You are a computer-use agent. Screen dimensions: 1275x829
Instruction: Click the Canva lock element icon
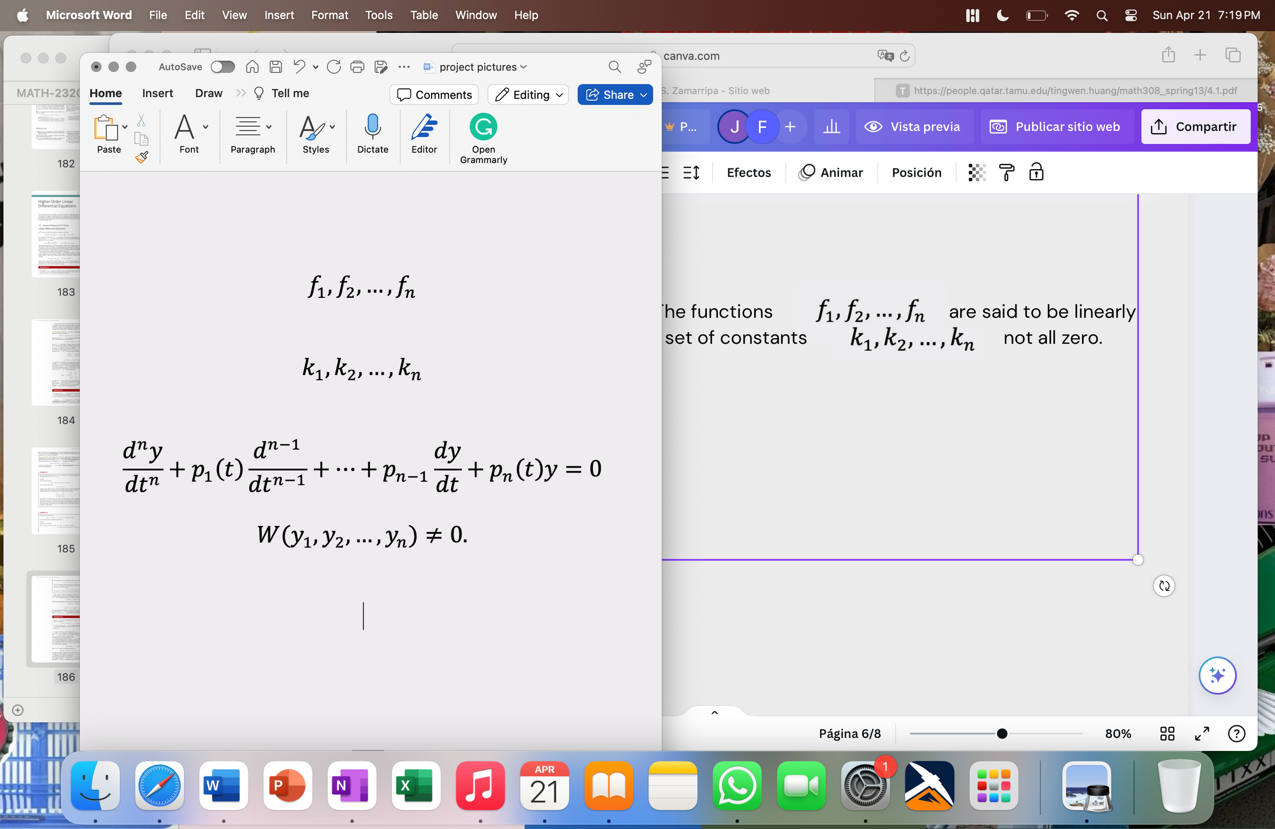pos(1036,172)
